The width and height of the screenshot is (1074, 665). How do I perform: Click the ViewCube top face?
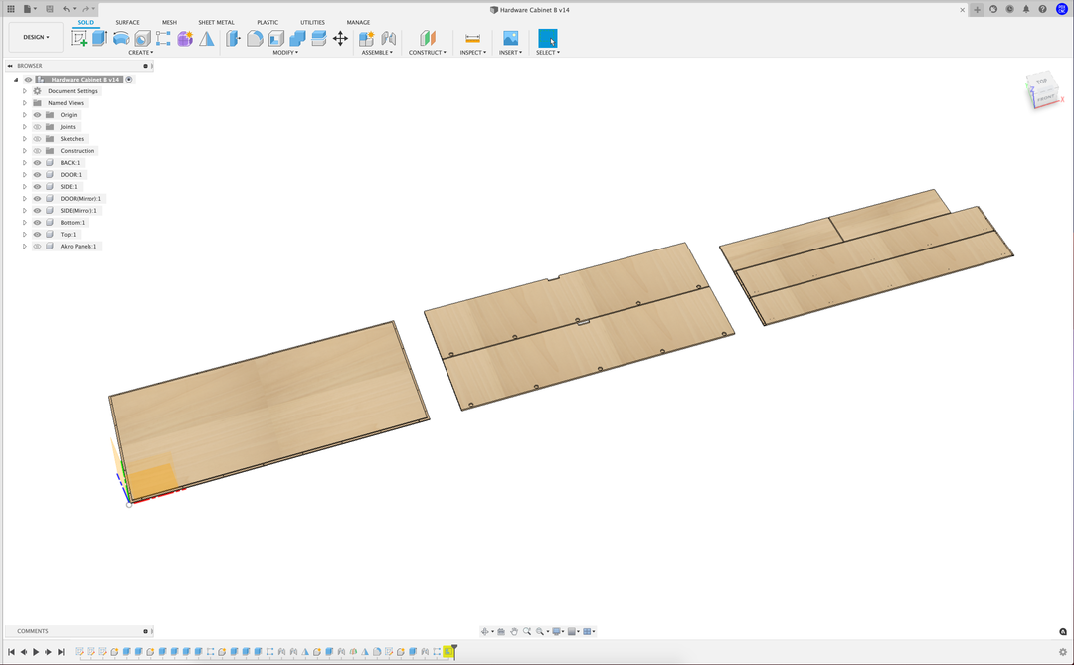[x=1041, y=83]
